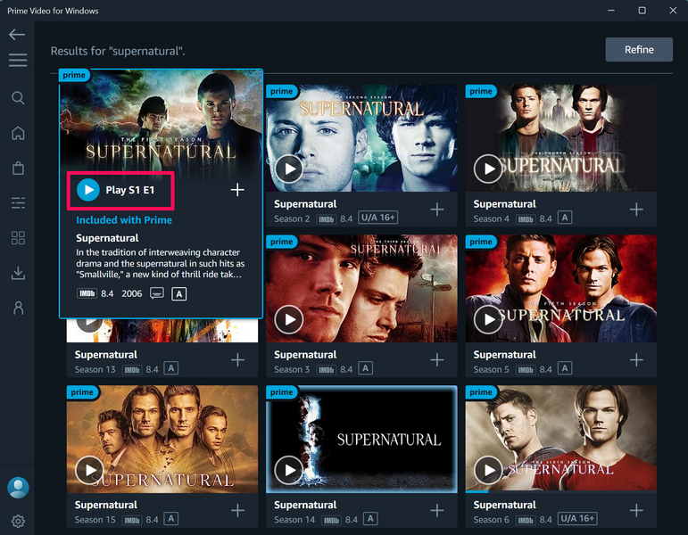
Task: Add Season 2 to watchlist
Action: point(437,210)
